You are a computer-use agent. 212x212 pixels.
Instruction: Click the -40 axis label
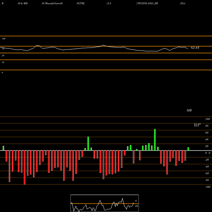(x=207, y=167)
